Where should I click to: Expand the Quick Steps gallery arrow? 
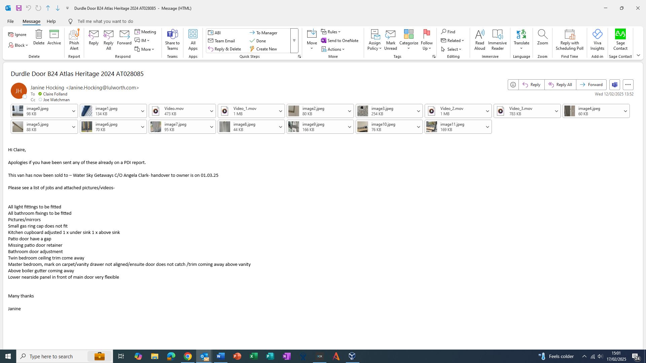click(294, 41)
